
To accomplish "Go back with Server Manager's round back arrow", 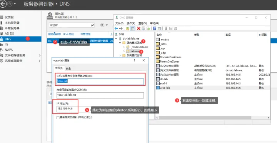I will pos(3,4).
